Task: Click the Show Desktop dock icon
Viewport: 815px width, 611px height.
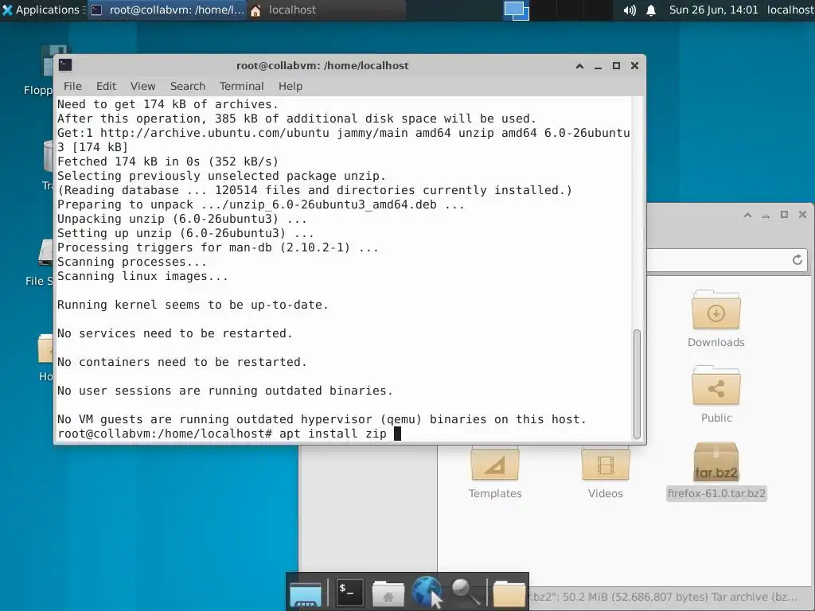Action: (x=306, y=593)
